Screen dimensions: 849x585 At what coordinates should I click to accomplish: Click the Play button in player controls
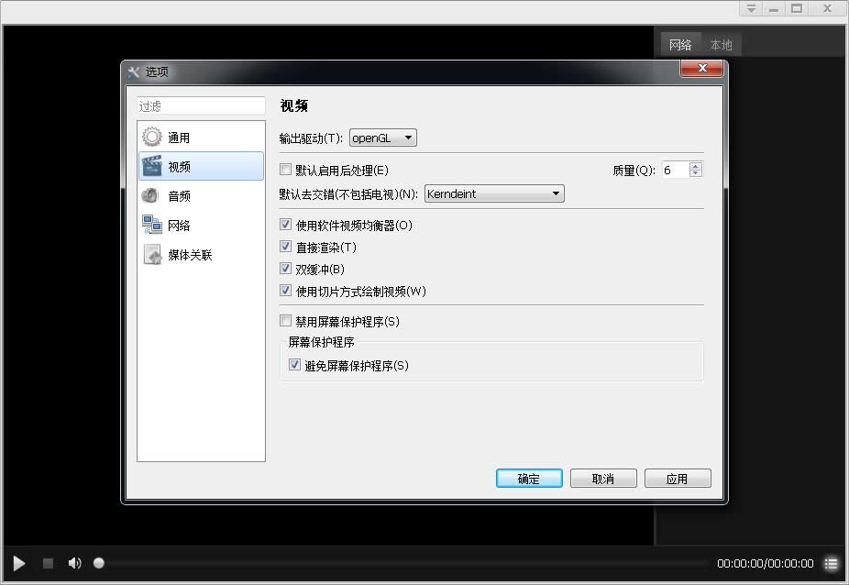(17, 563)
